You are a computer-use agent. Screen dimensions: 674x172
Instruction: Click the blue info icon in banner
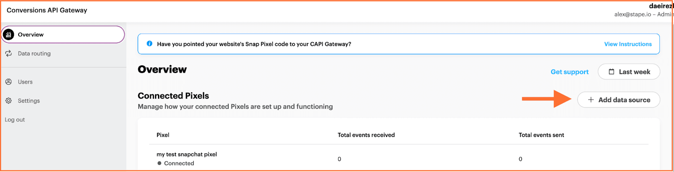point(149,43)
